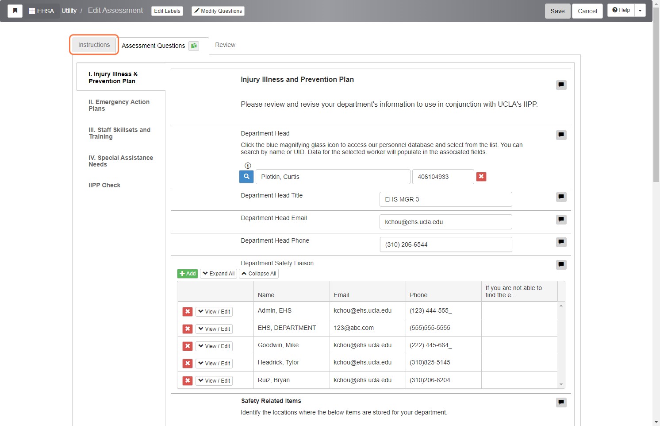Open the EHSA grid menu

point(42,11)
